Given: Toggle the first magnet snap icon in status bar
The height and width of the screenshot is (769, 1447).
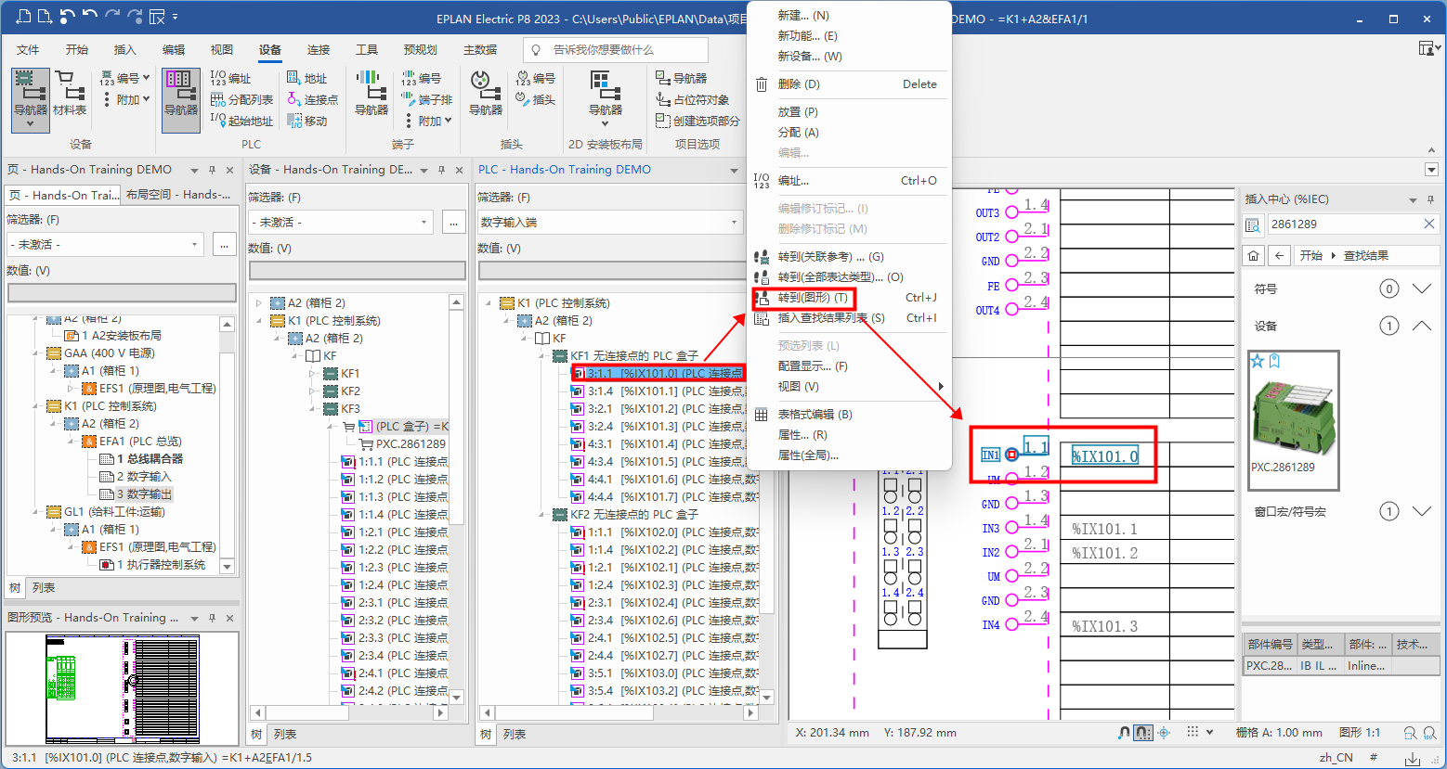Looking at the screenshot, I should click(1125, 732).
